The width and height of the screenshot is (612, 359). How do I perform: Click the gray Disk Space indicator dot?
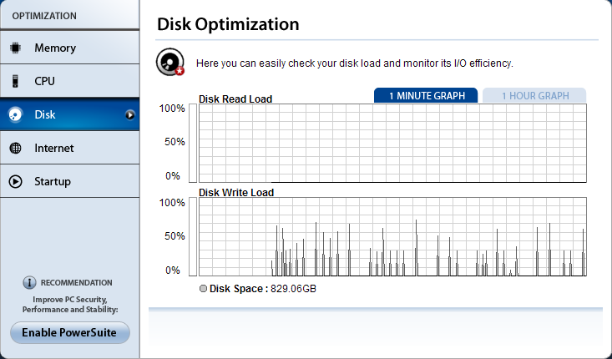point(204,289)
